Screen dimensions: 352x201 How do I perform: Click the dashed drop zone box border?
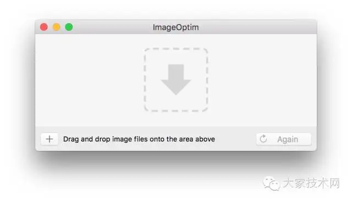click(145, 80)
